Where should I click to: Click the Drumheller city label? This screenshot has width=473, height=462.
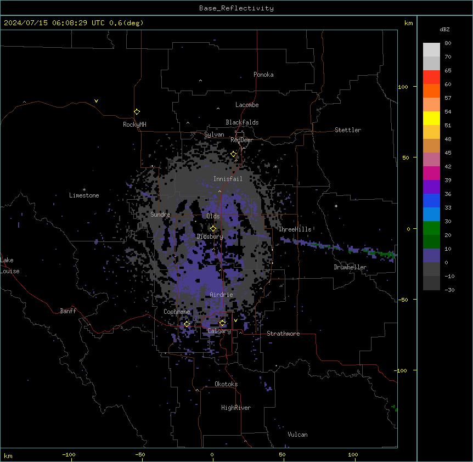click(350, 267)
